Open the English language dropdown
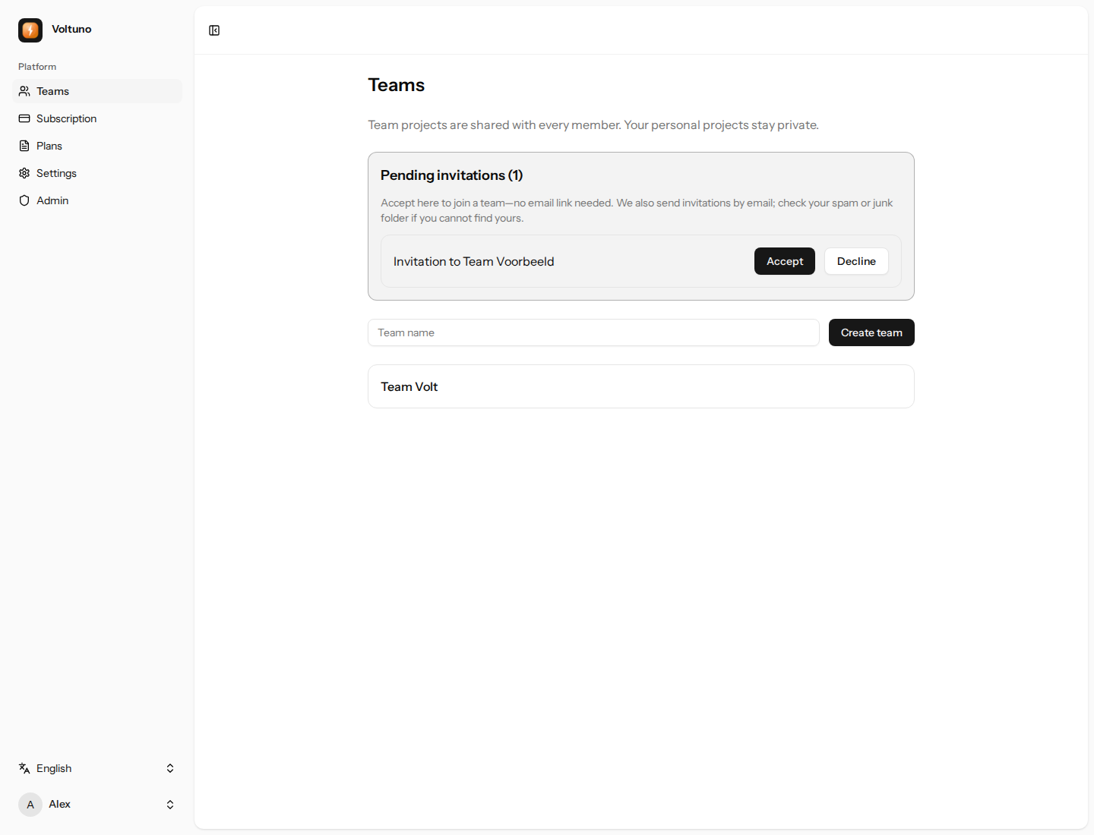This screenshot has width=1094, height=835. click(x=97, y=768)
